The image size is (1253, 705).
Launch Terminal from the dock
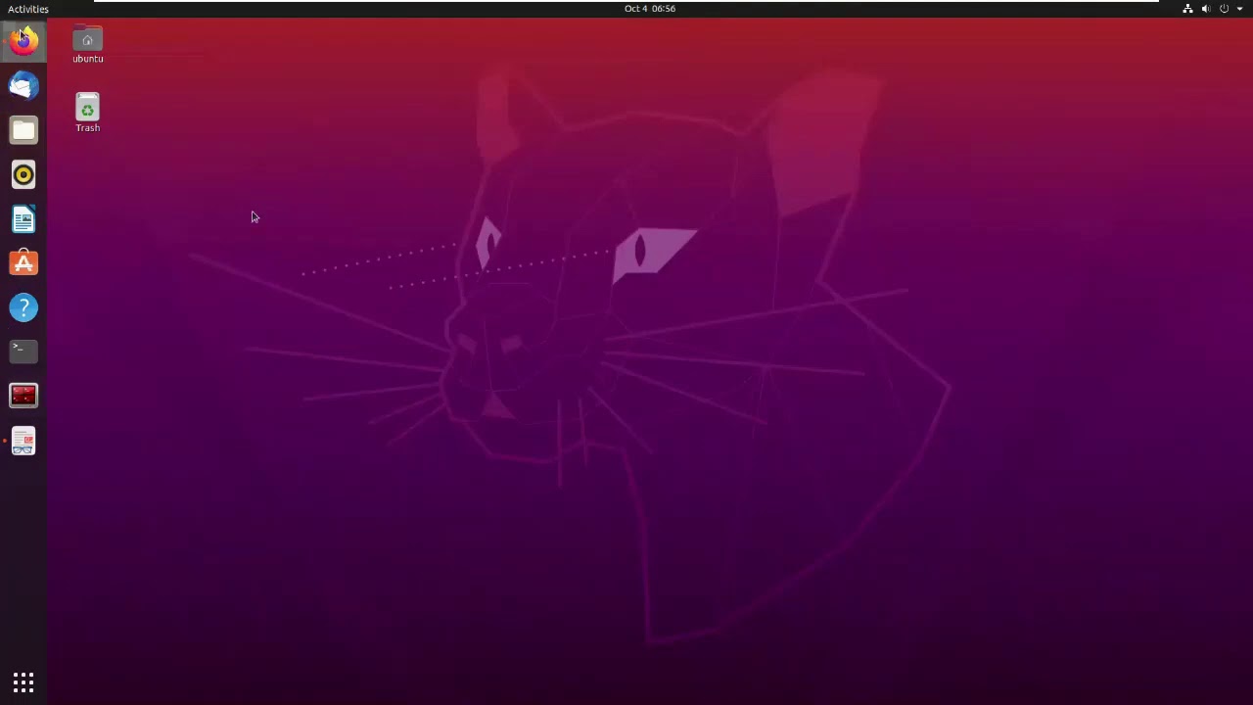[x=23, y=352]
